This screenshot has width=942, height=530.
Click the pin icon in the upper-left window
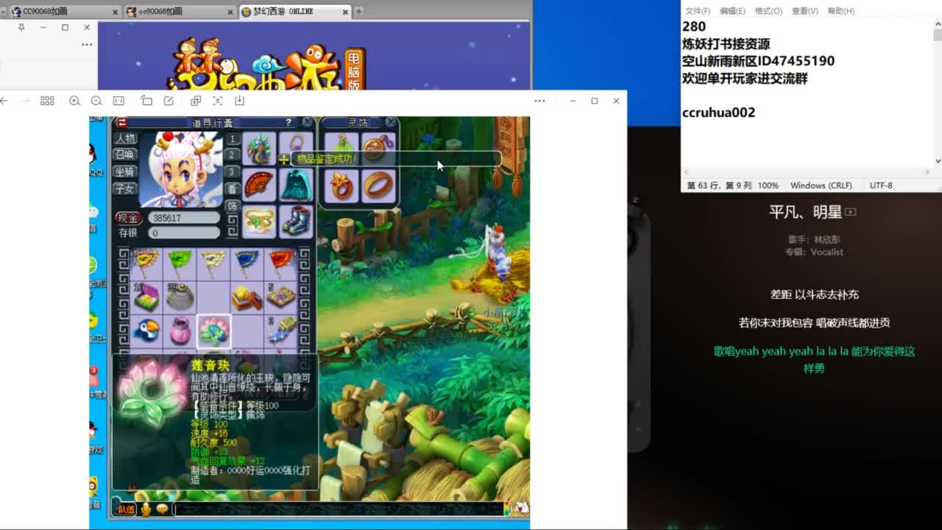point(21,27)
